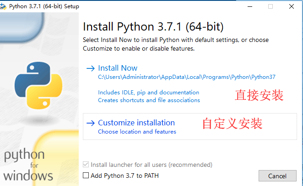The height and width of the screenshot is (186, 303).
Task: Click the Python logo on the left panel
Action: pos(38,86)
